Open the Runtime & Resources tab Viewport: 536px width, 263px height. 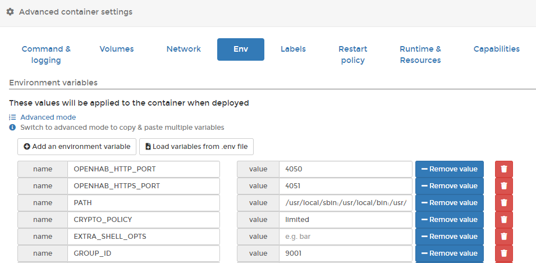tap(420, 55)
